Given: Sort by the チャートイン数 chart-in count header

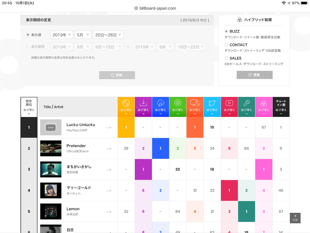Looking at the screenshot, I should (281, 107).
